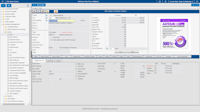Collapse the Inquiry folder

(4, 32)
